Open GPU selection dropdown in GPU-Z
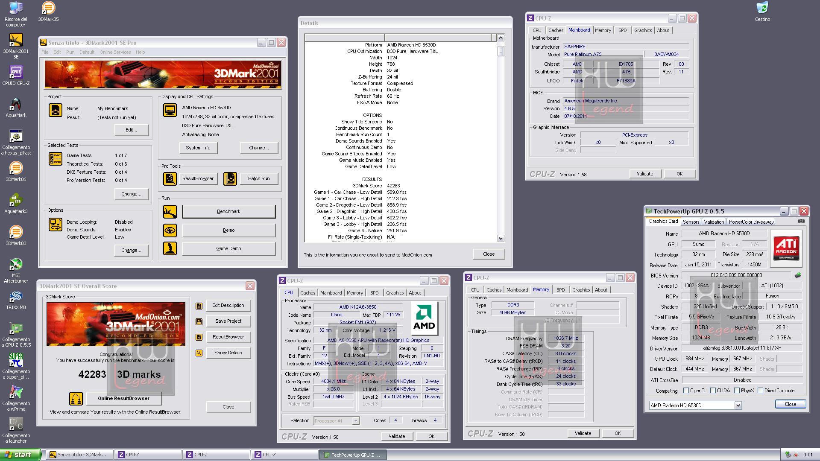820x461 pixels. pyautogui.click(x=738, y=406)
